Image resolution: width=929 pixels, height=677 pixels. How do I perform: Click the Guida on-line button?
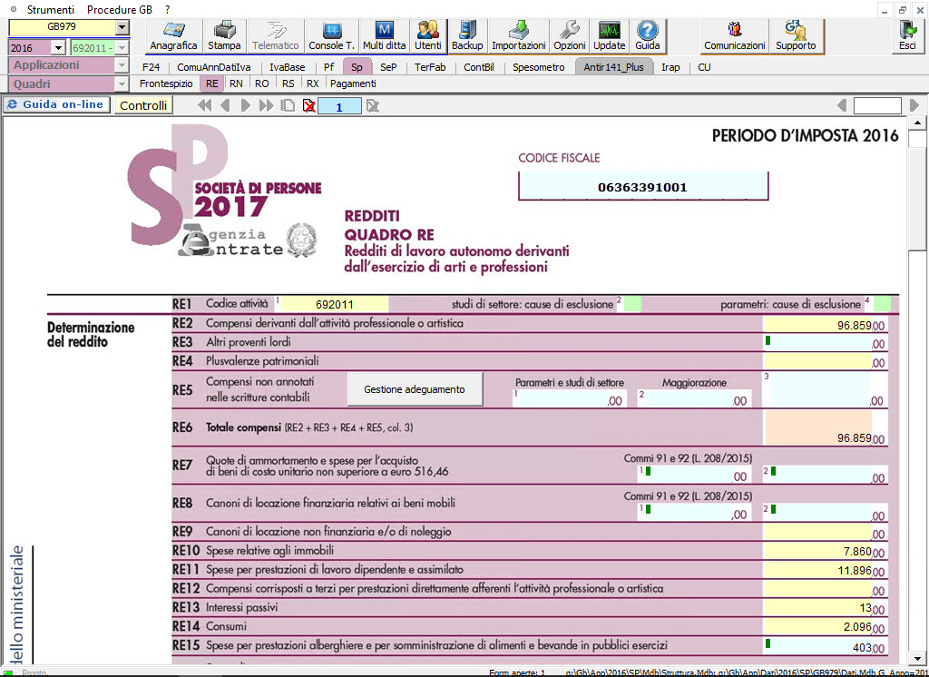click(57, 105)
